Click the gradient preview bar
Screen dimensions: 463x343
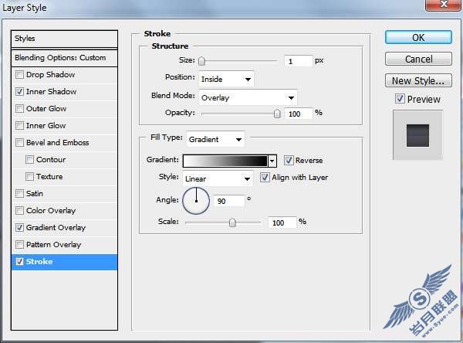[225, 161]
